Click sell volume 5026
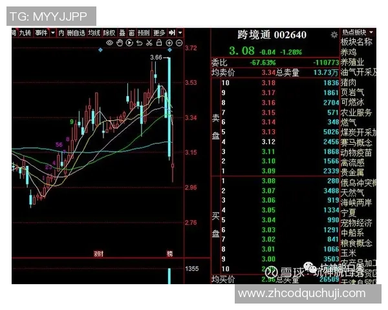 (x=331, y=132)
